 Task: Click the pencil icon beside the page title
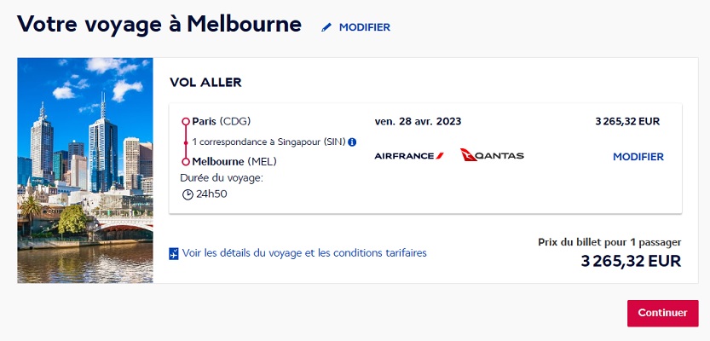[326, 27]
